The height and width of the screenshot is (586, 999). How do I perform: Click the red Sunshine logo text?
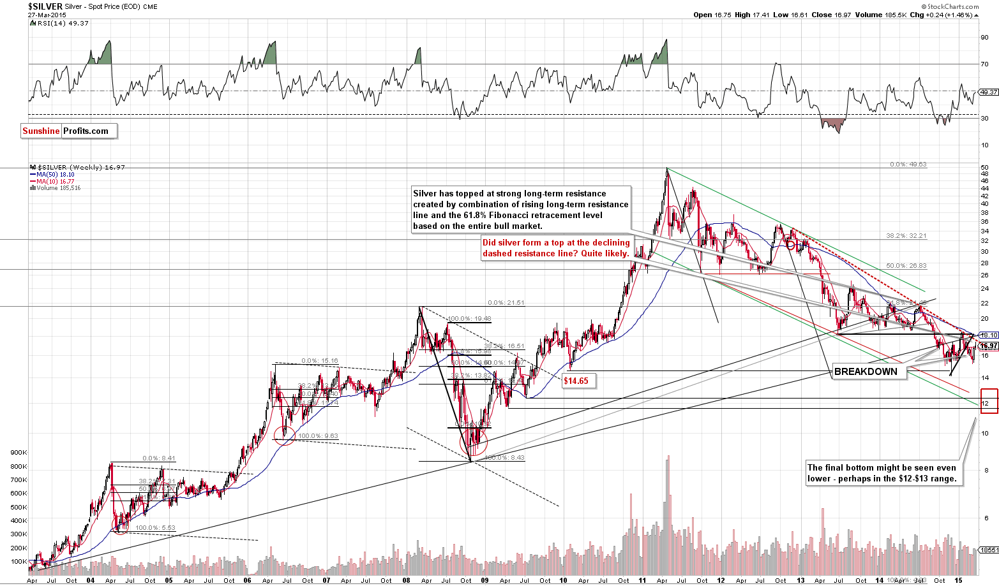(41, 131)
